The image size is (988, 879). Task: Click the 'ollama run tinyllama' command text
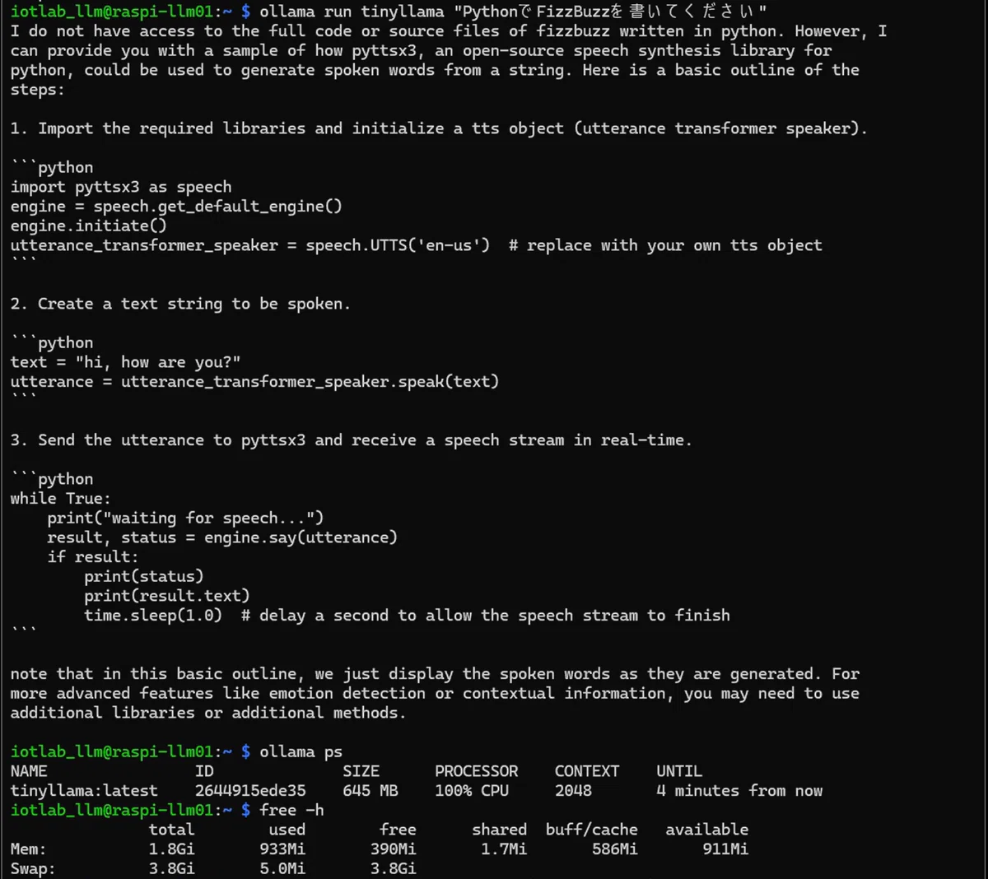pos(352,12)
